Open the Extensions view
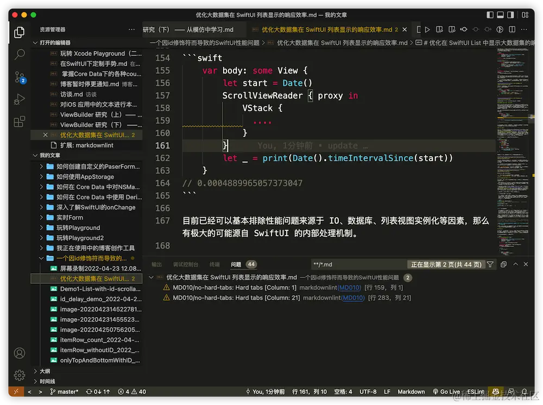 (20, 122)
